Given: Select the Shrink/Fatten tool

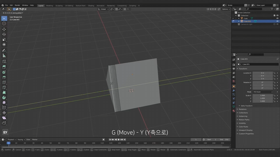Looking at the screenshot, I should 4,113.
